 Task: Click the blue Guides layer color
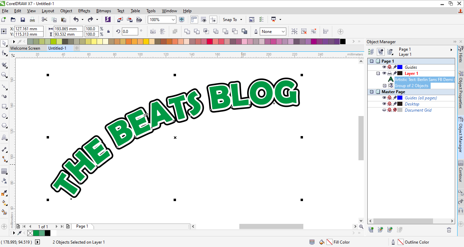[x=400, y=67]
